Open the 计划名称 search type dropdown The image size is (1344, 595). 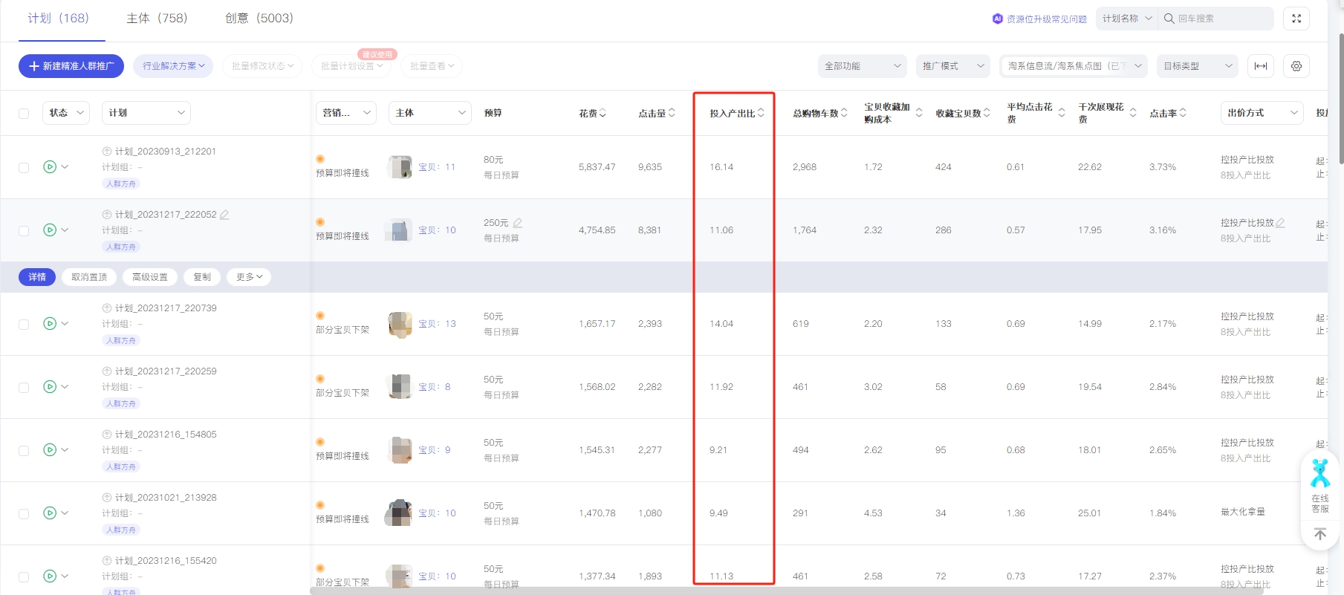pos(1126,19)
